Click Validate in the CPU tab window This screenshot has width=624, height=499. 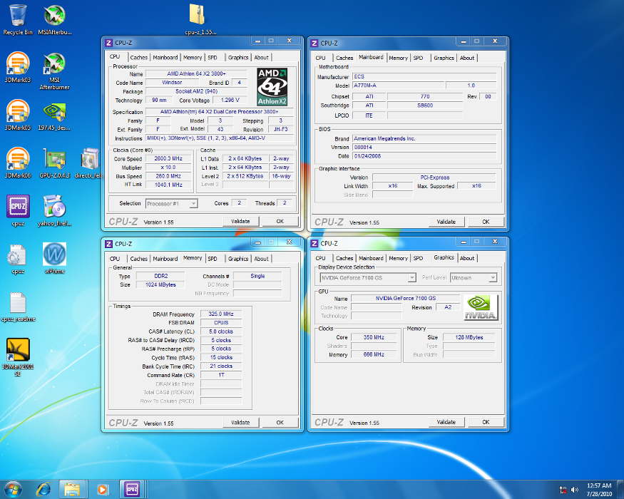click(240, 221)
